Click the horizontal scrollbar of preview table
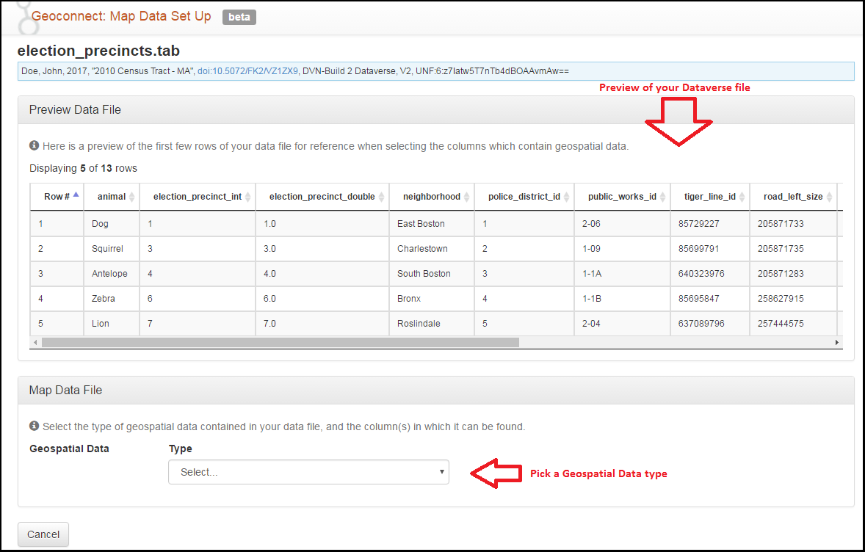 (279, 342)
